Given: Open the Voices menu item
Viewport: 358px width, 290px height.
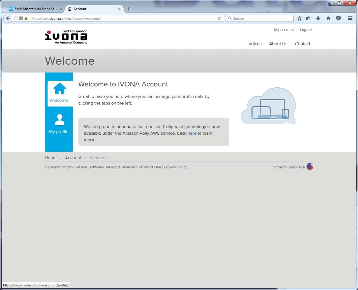Looking at the screenshot, I should coord(255,44).
